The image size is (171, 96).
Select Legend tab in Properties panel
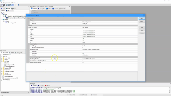(x=55, y=9)
